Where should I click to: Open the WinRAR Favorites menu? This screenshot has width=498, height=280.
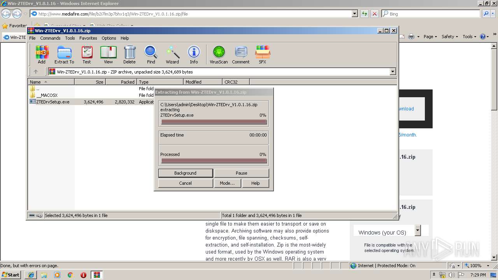[x=88, y=38]
